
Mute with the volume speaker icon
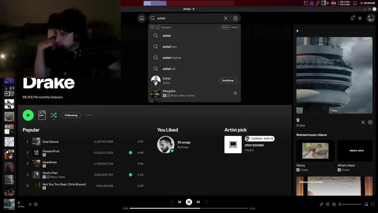point(340,204)
